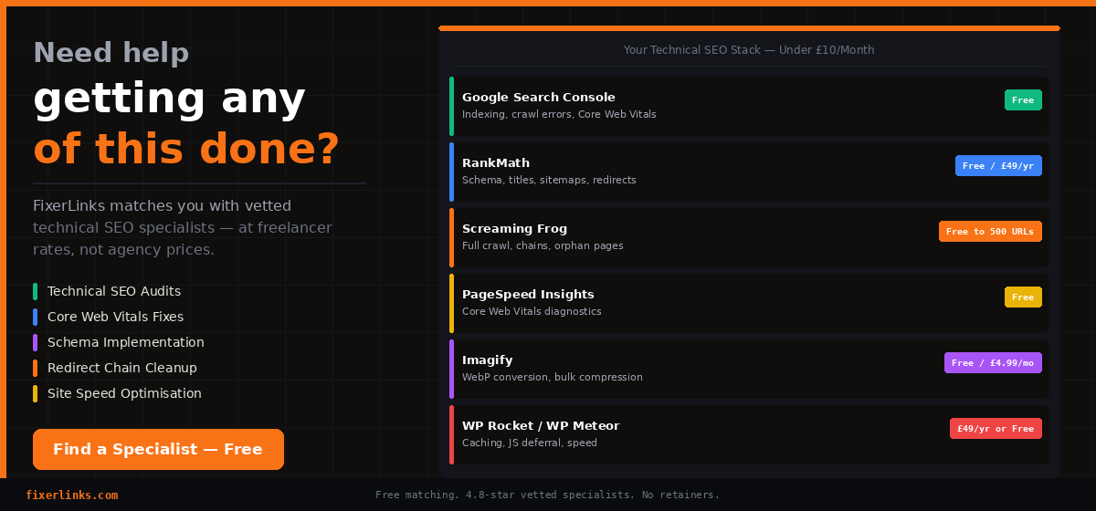Select the Schema Implementation list item
Viewport: 1096px width, 511px height.
click(x=119, y=342)
